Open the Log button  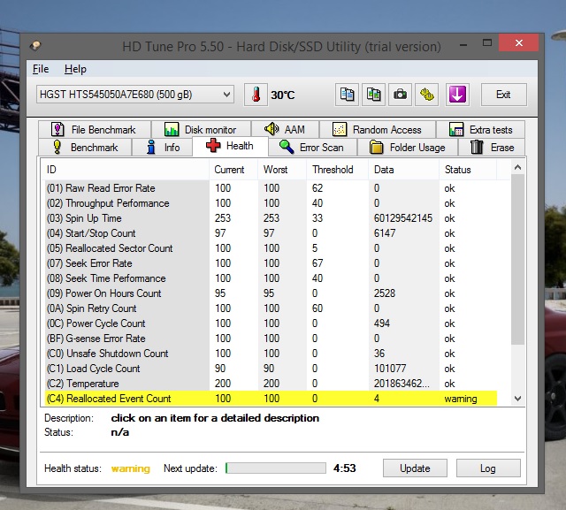[488, 468]
